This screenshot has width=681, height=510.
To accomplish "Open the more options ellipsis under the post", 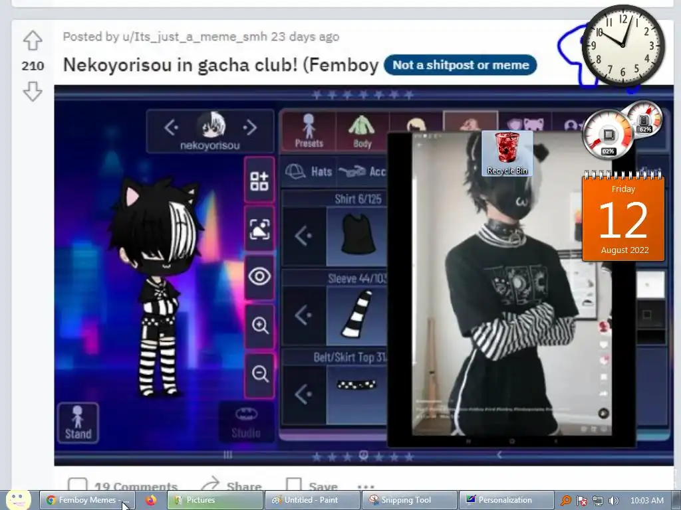I will coord(366,487).
